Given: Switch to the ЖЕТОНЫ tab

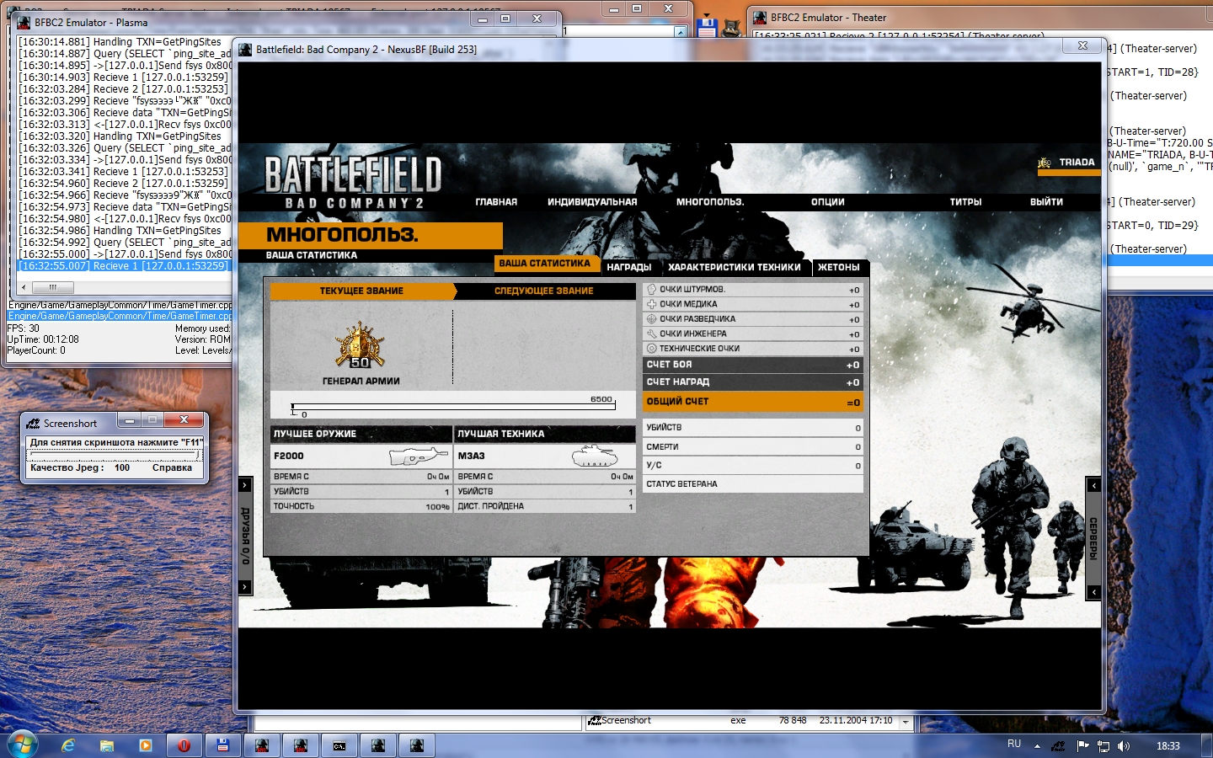Looking at the screenshot, I should click(839, 267).
